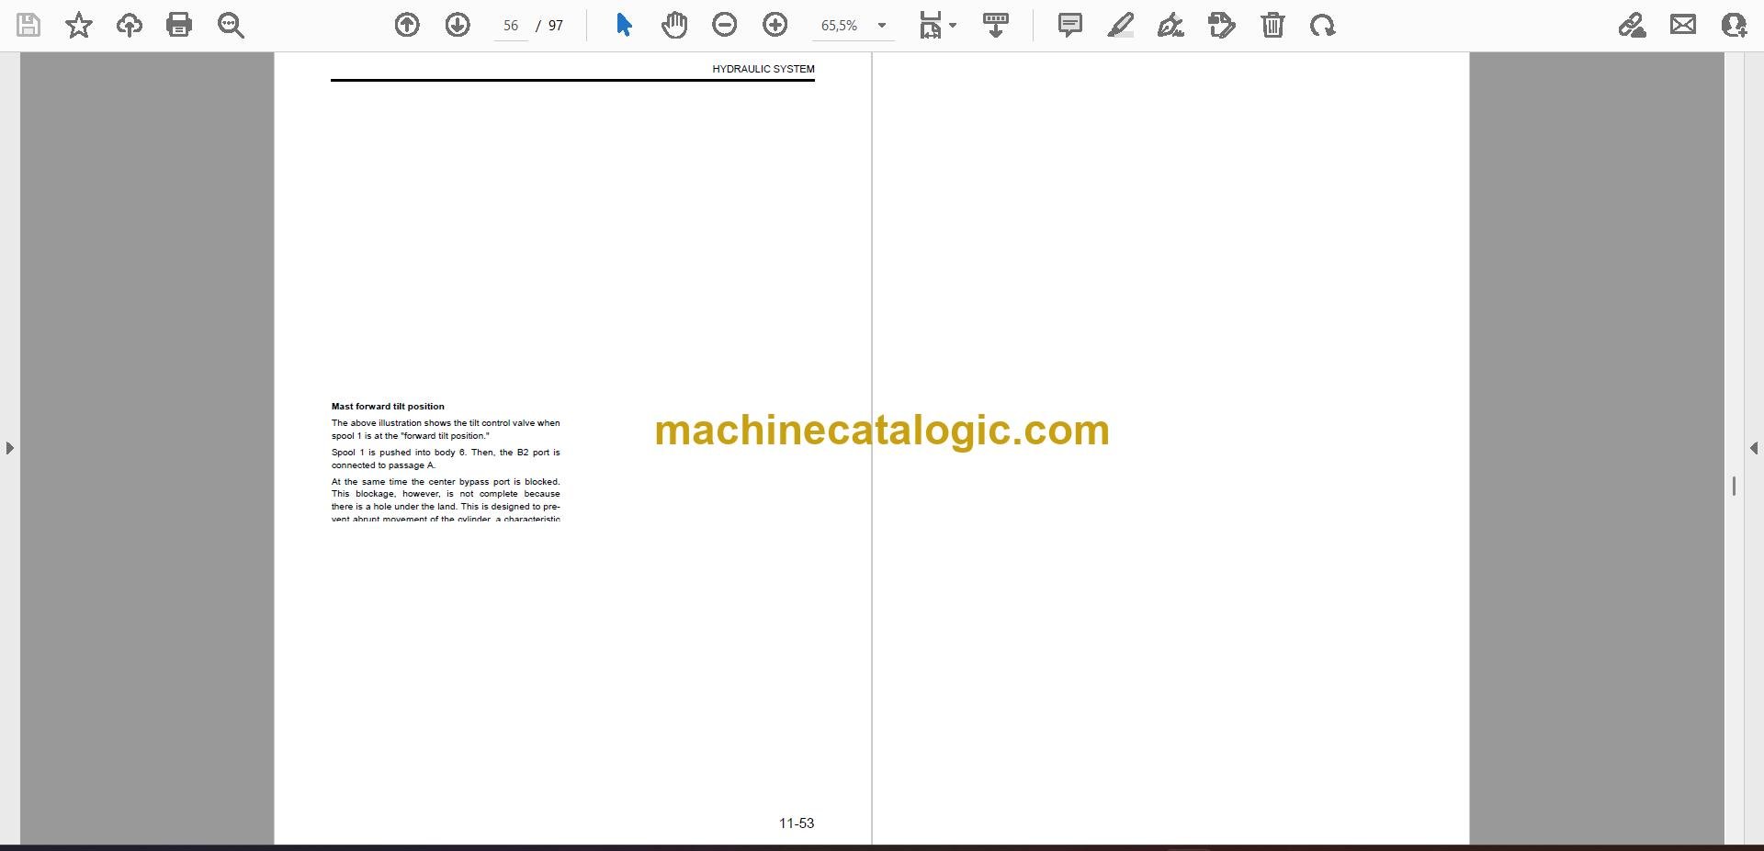Viewport: 1764px width, 851px height.
Task: Activate the Hand pan tool
Action: pyautogui.click(x=674, y=25)
